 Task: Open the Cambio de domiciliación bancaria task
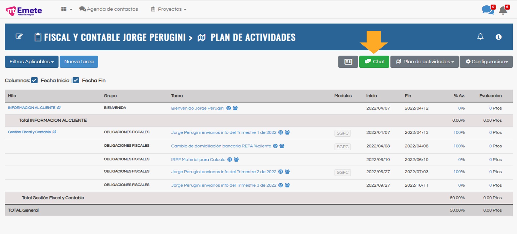(221, 146)
